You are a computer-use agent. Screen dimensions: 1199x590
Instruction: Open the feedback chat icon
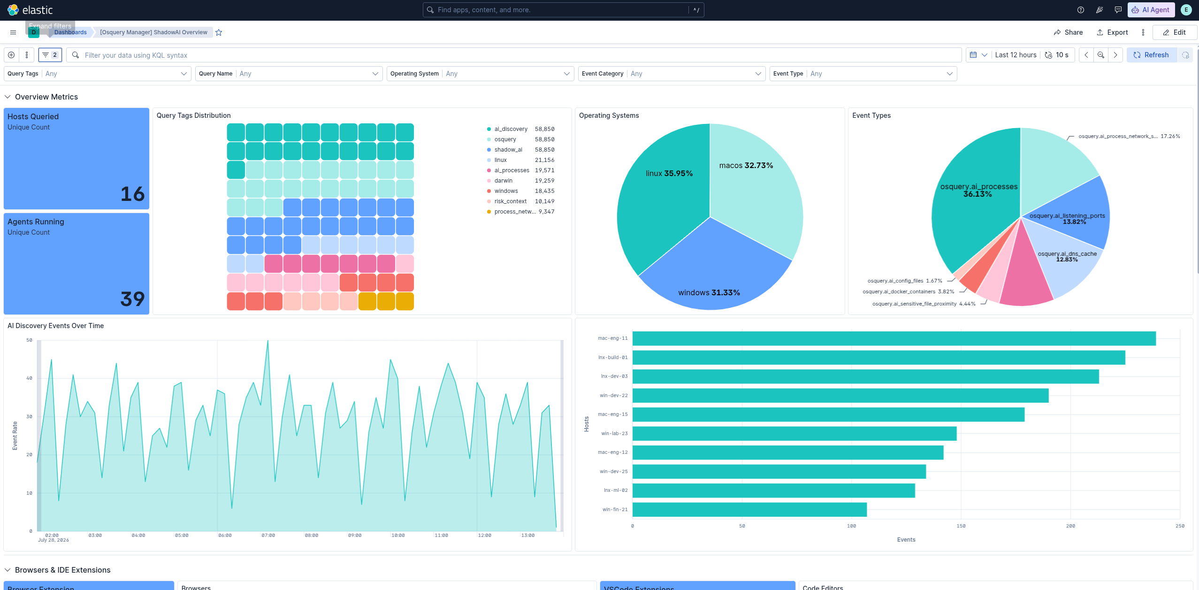tap(1118, 10)
